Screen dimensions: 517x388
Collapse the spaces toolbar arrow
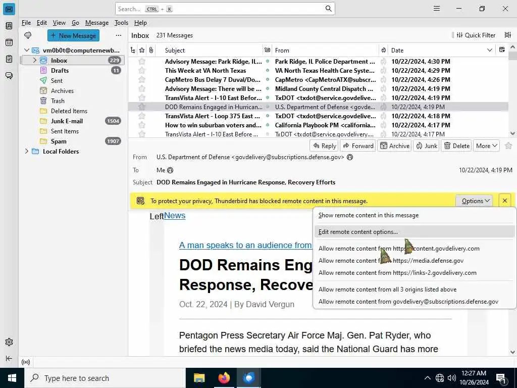coord(9,358)
